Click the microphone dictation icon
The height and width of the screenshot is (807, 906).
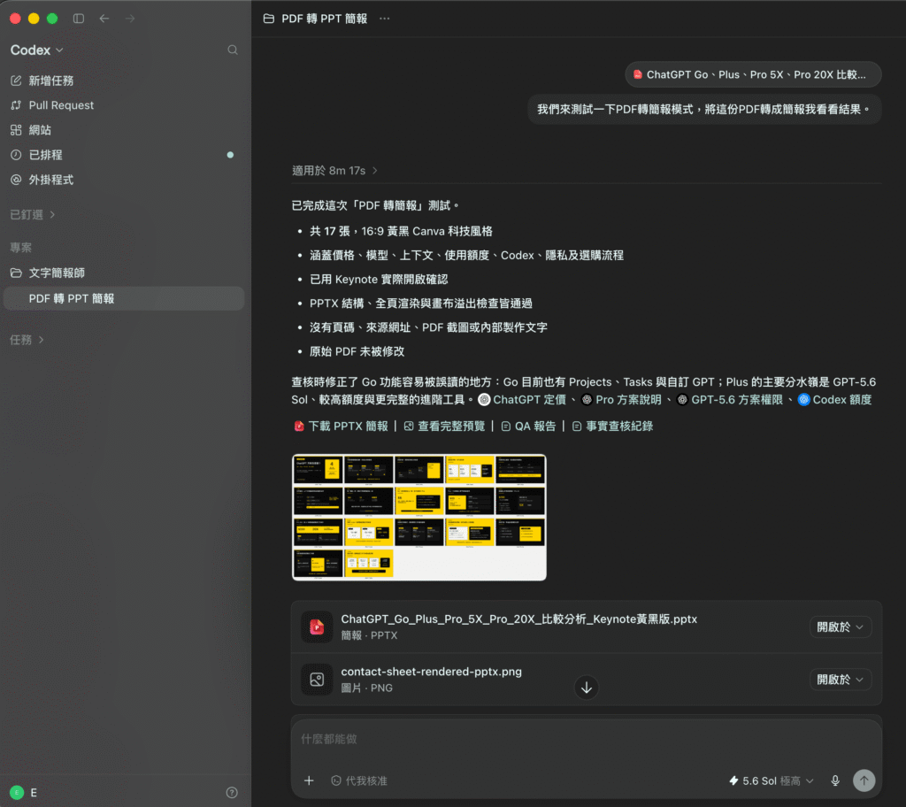(x=835, y=780)
